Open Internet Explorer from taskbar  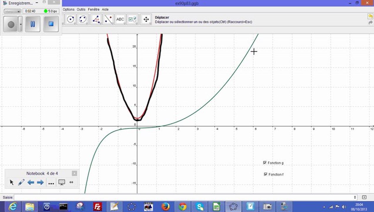coord(12,207)
